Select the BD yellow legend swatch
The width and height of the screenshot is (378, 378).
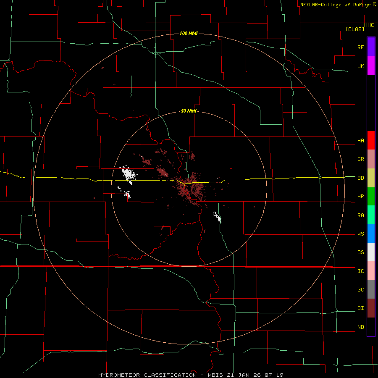click(371, 178)
